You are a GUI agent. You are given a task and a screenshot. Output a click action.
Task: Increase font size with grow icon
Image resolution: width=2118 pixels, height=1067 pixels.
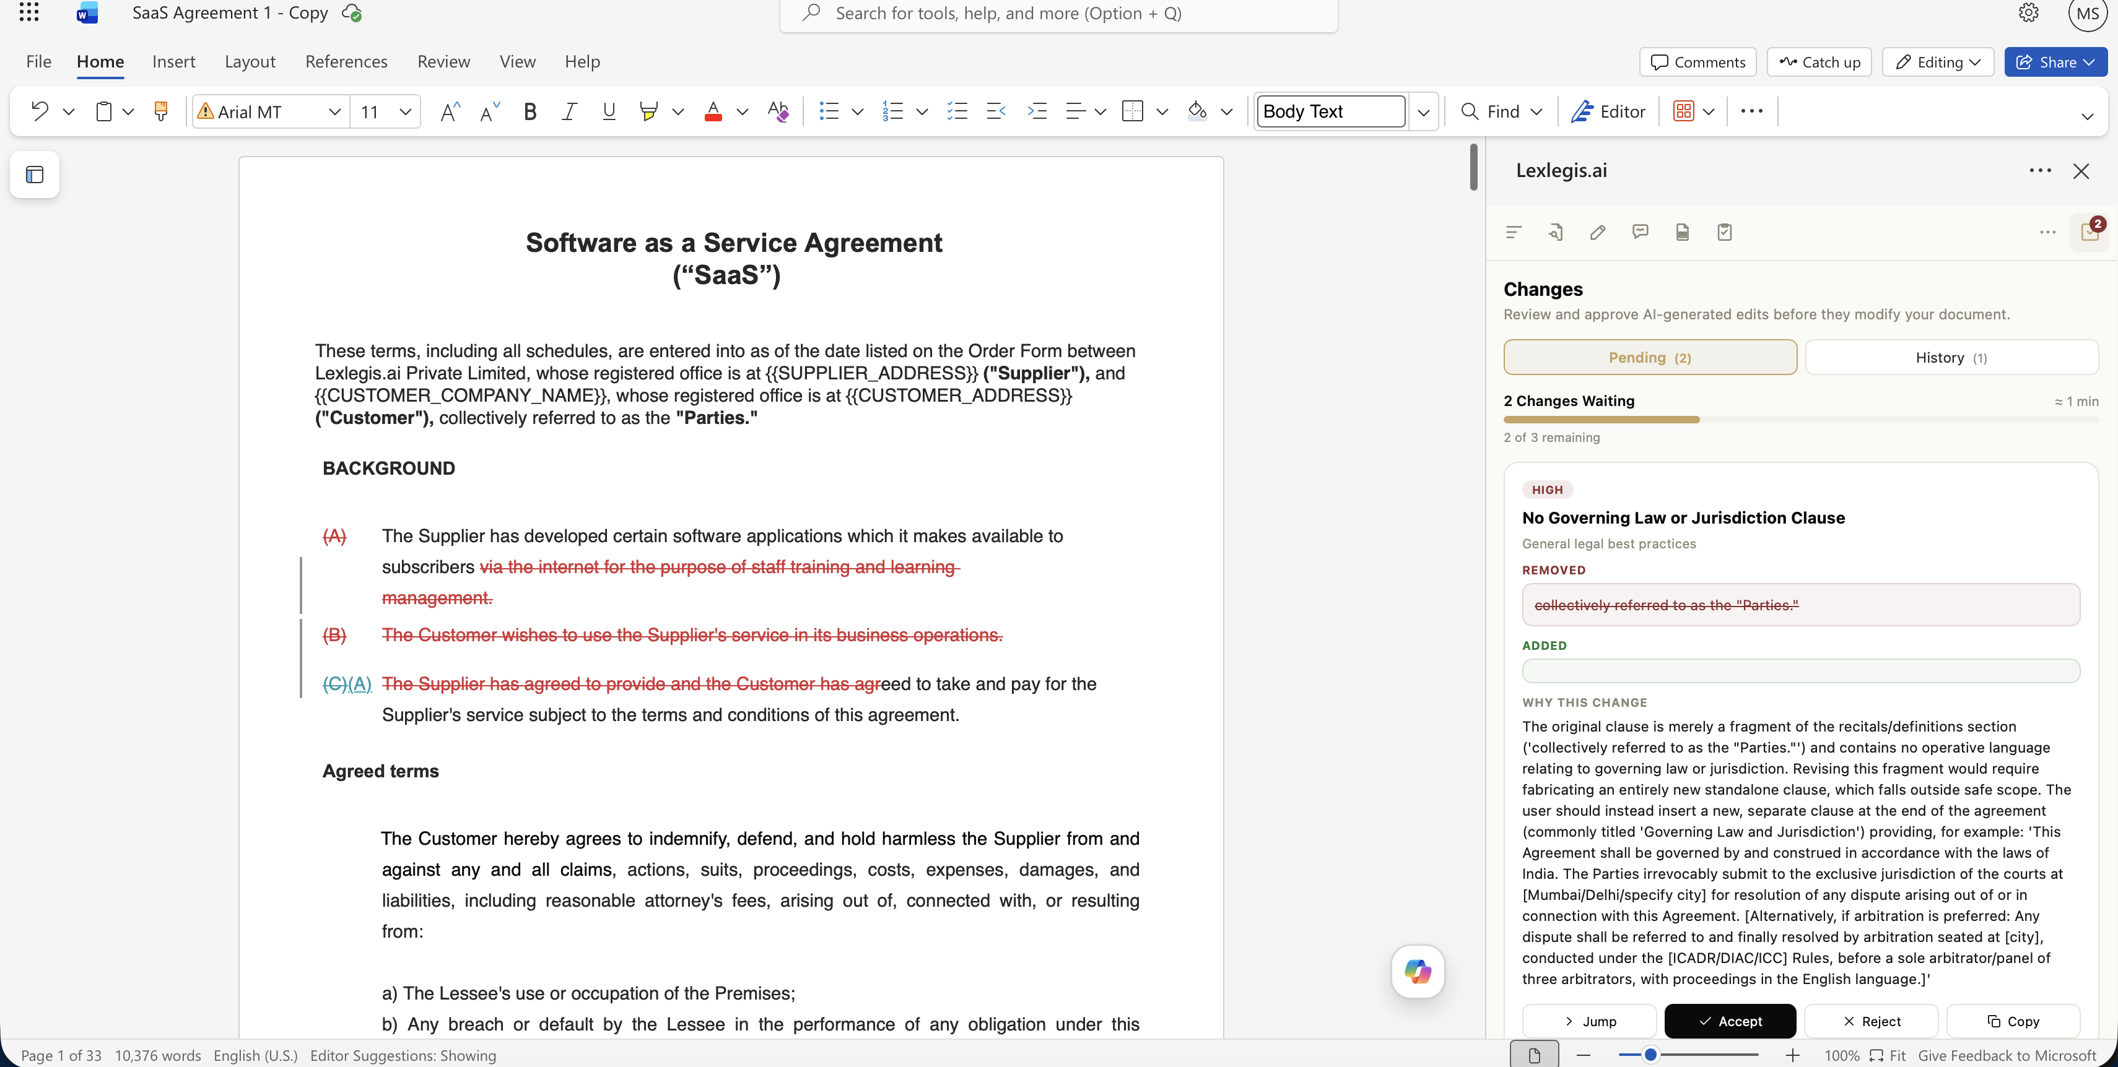(450, 111)
